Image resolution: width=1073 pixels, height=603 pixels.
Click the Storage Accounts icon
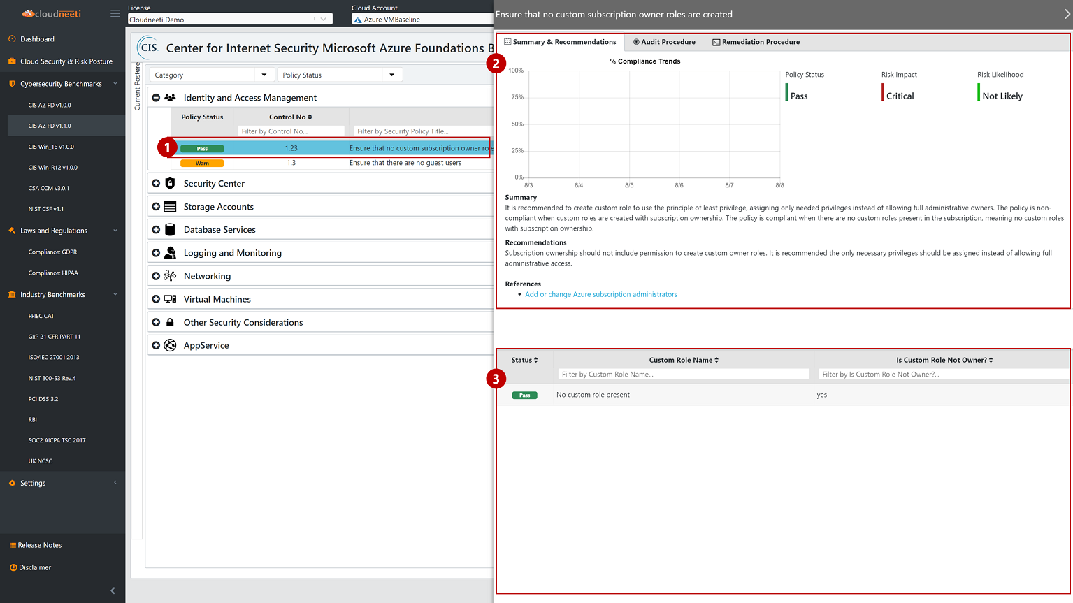(x=170, y=207)
